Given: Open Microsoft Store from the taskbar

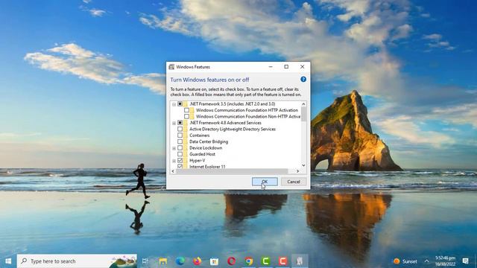Looking at the screenshot, I should point(214,261).
